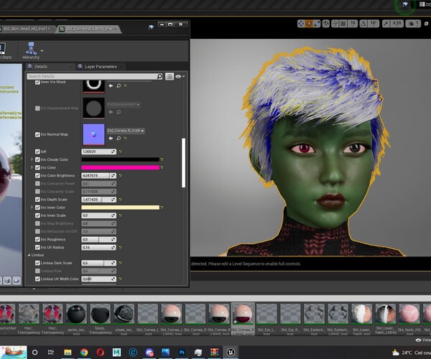Open Photoshop from the taskbar

coord(182,352)
